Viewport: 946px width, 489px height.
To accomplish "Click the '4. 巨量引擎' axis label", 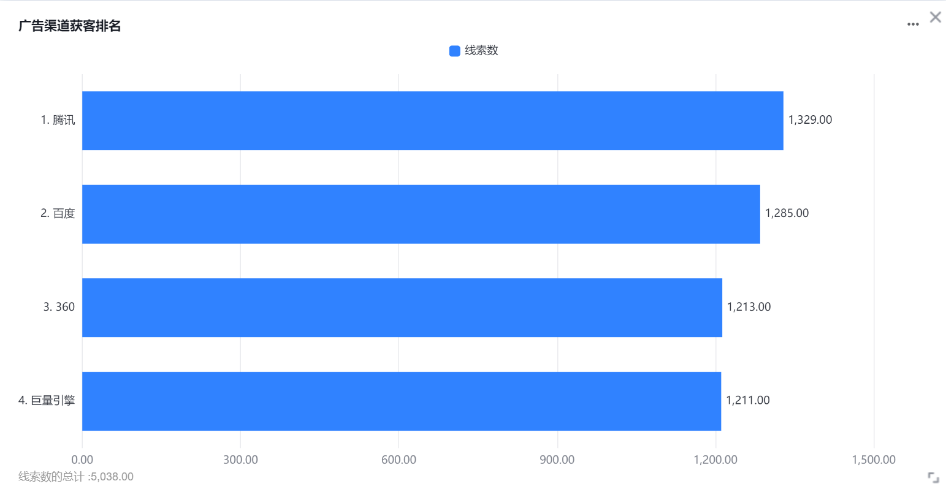I will (x=47, y=400).
